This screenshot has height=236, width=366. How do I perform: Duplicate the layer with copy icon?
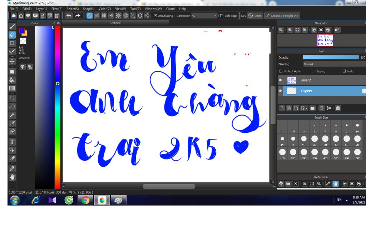point(321,108)
